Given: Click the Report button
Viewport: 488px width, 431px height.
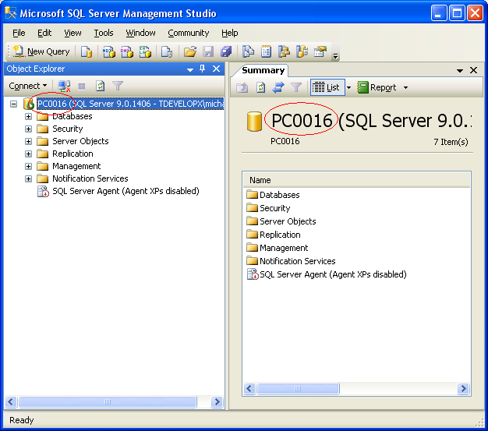Looking at the screenshot, I should click(377, 87).
